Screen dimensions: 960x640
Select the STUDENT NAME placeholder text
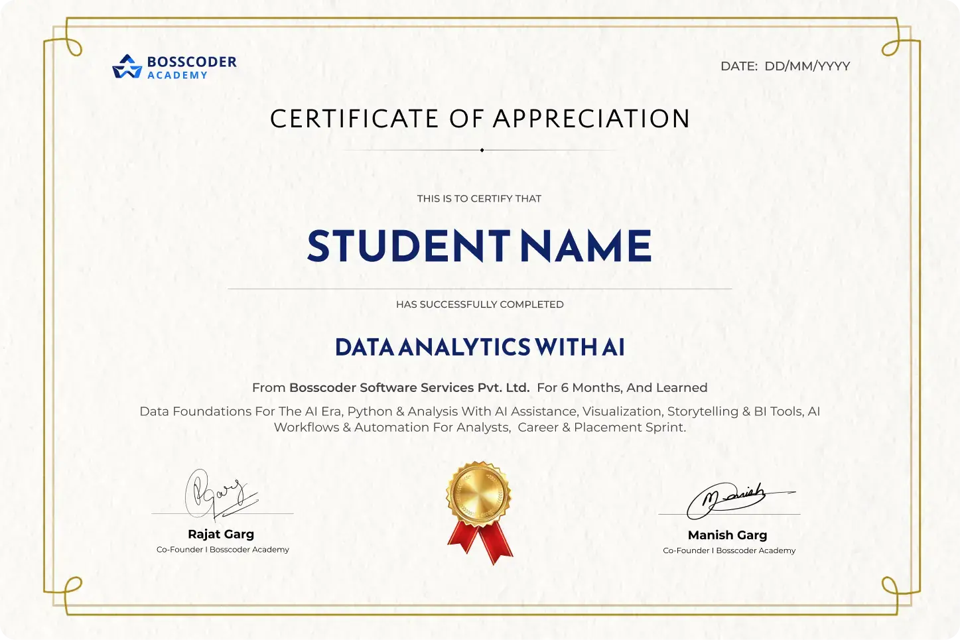(x=479, y=247)
